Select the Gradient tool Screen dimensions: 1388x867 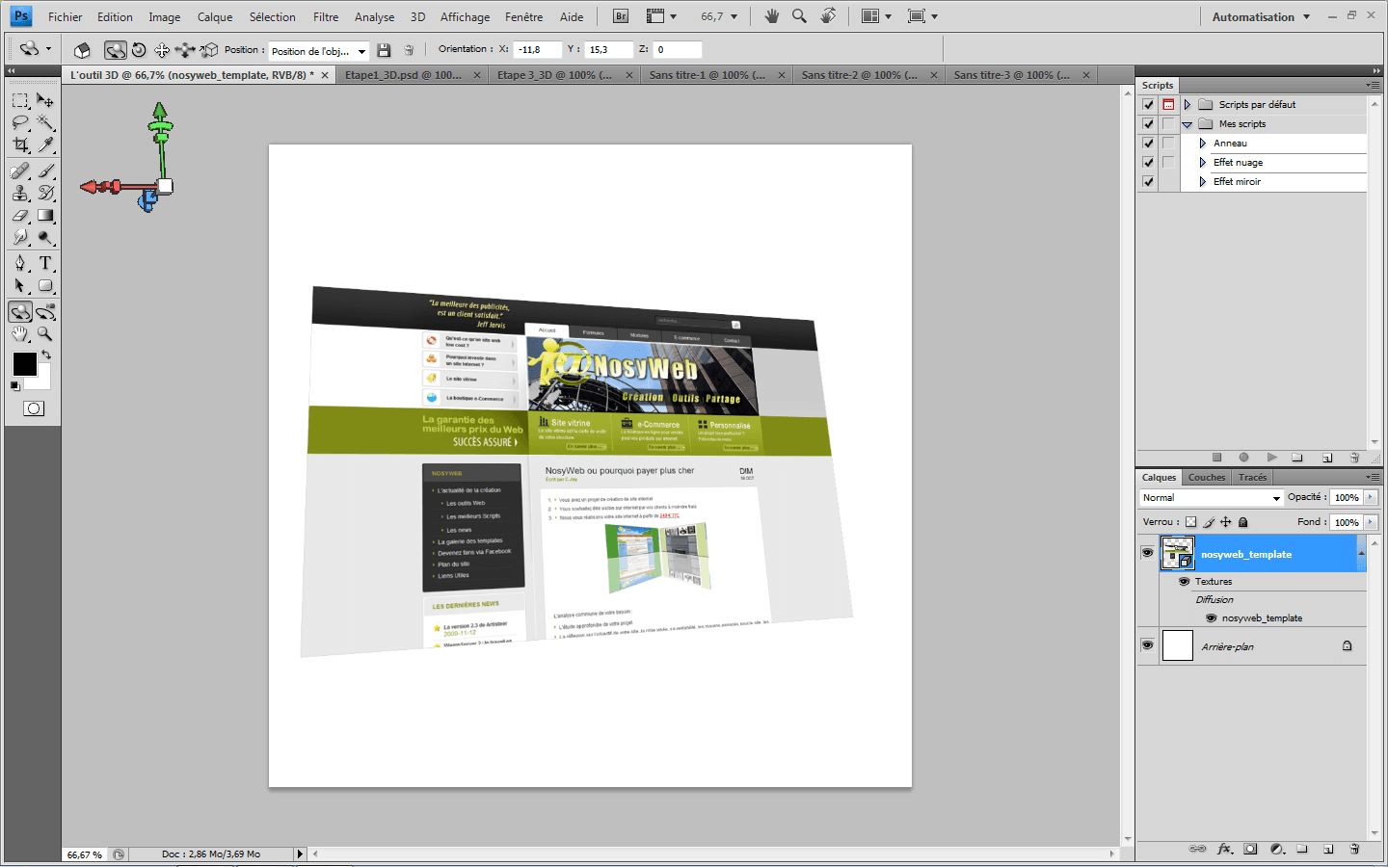click(45, 216)
